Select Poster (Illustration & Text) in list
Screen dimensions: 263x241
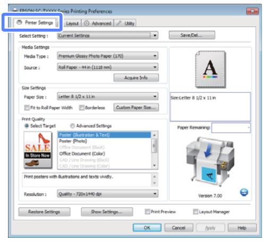[x=105, y=135]
